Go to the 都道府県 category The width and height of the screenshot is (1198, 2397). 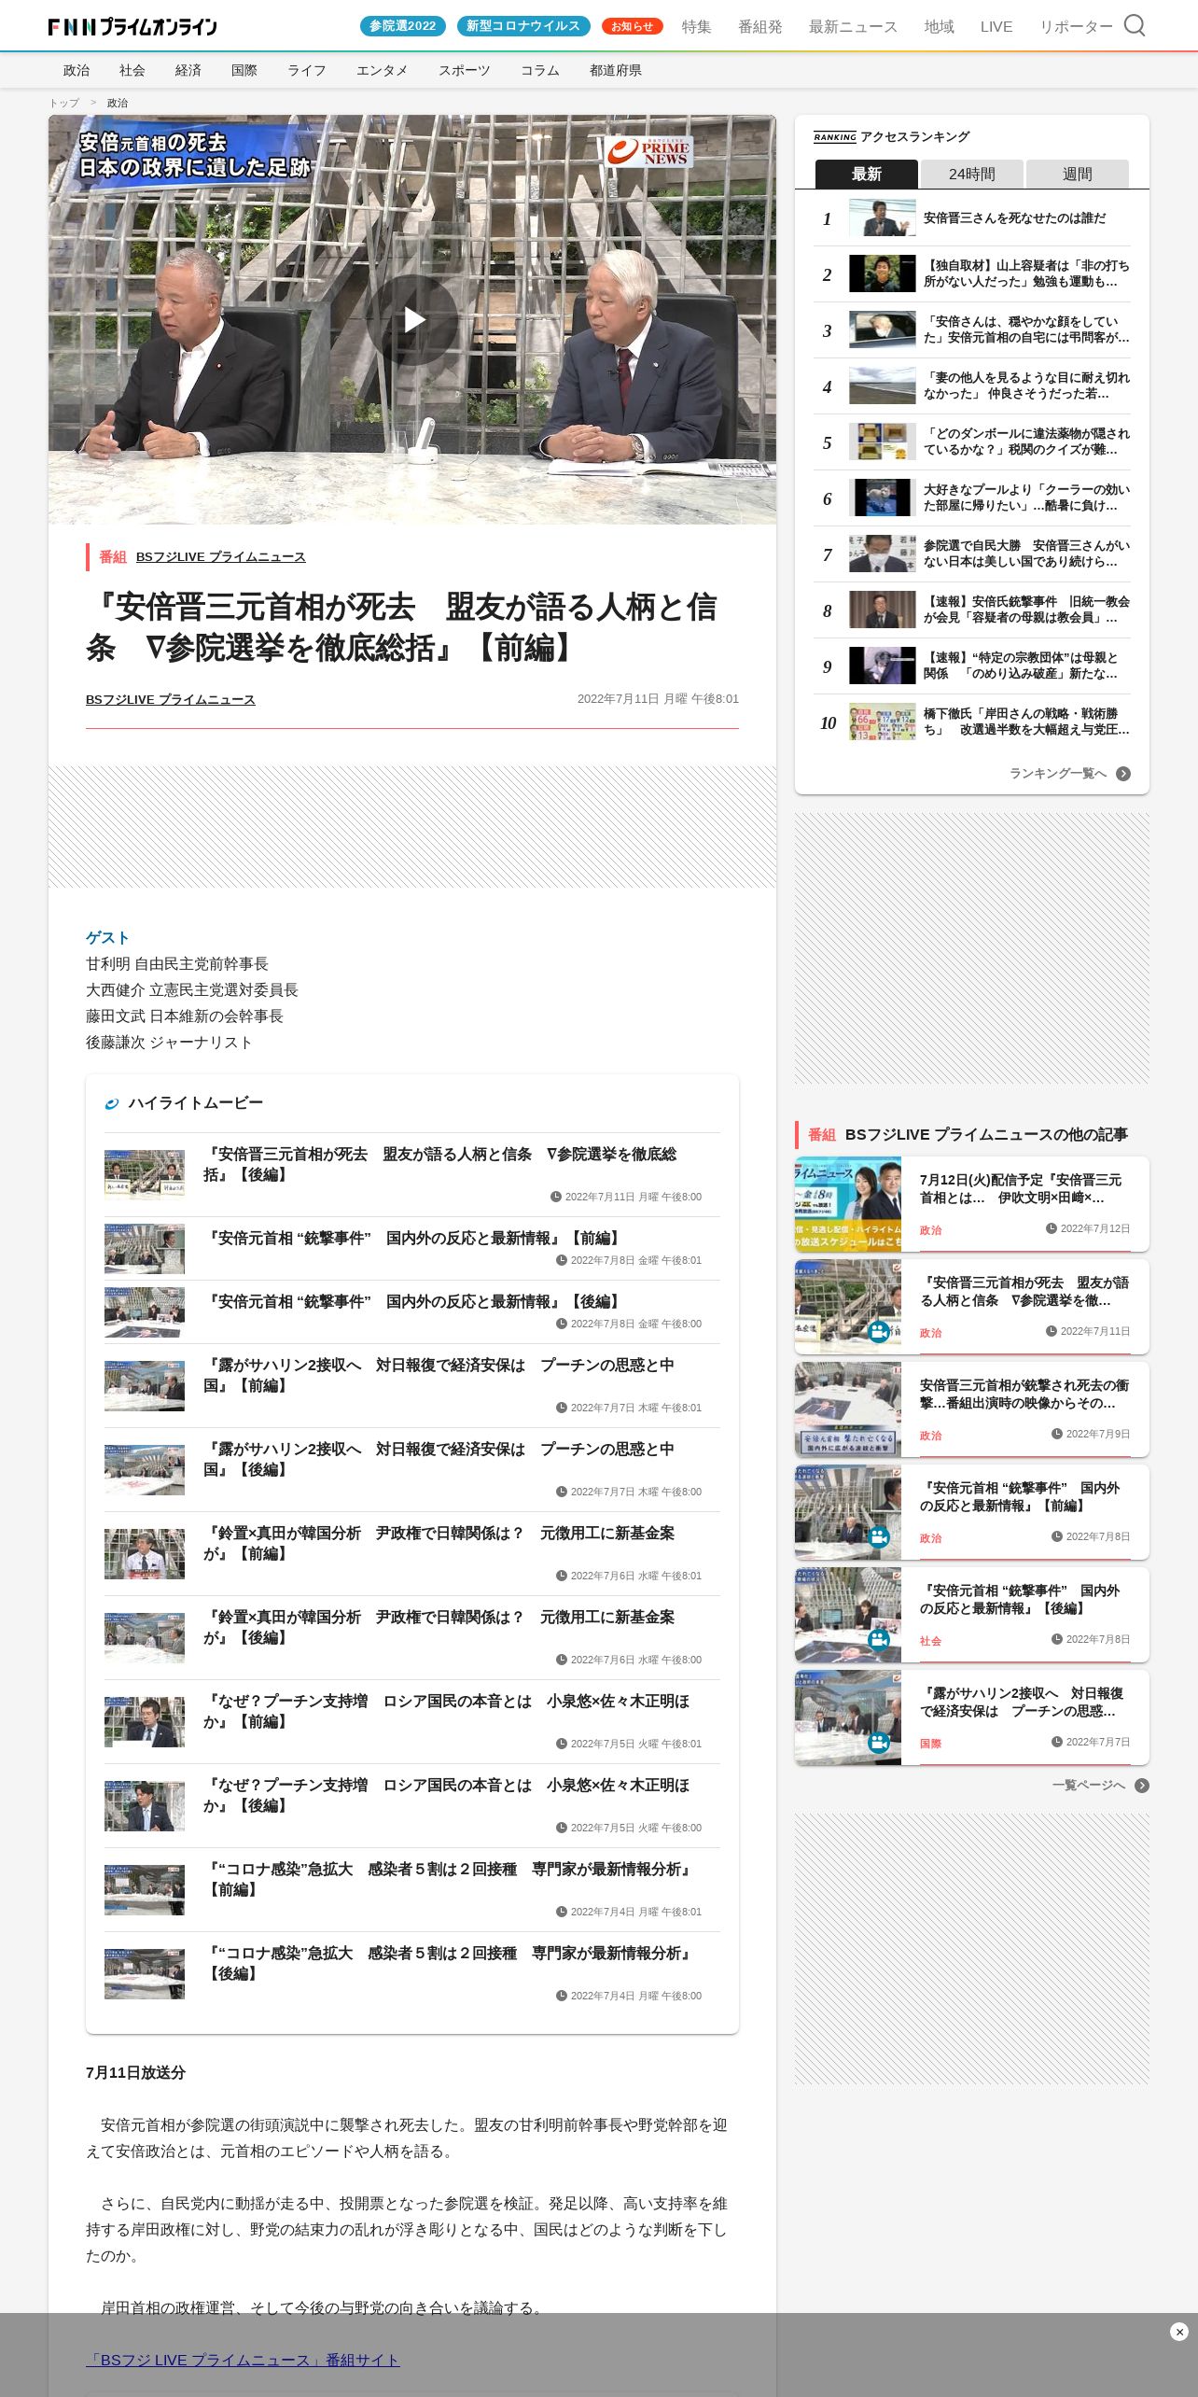pos(616,70)
